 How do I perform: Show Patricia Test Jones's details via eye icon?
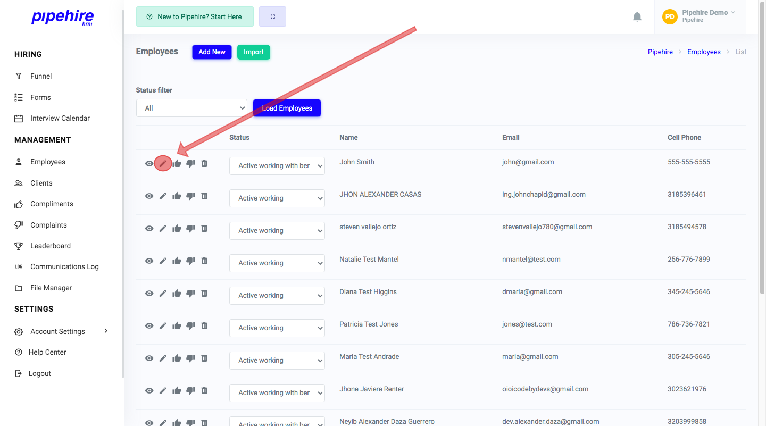point(149,325)
